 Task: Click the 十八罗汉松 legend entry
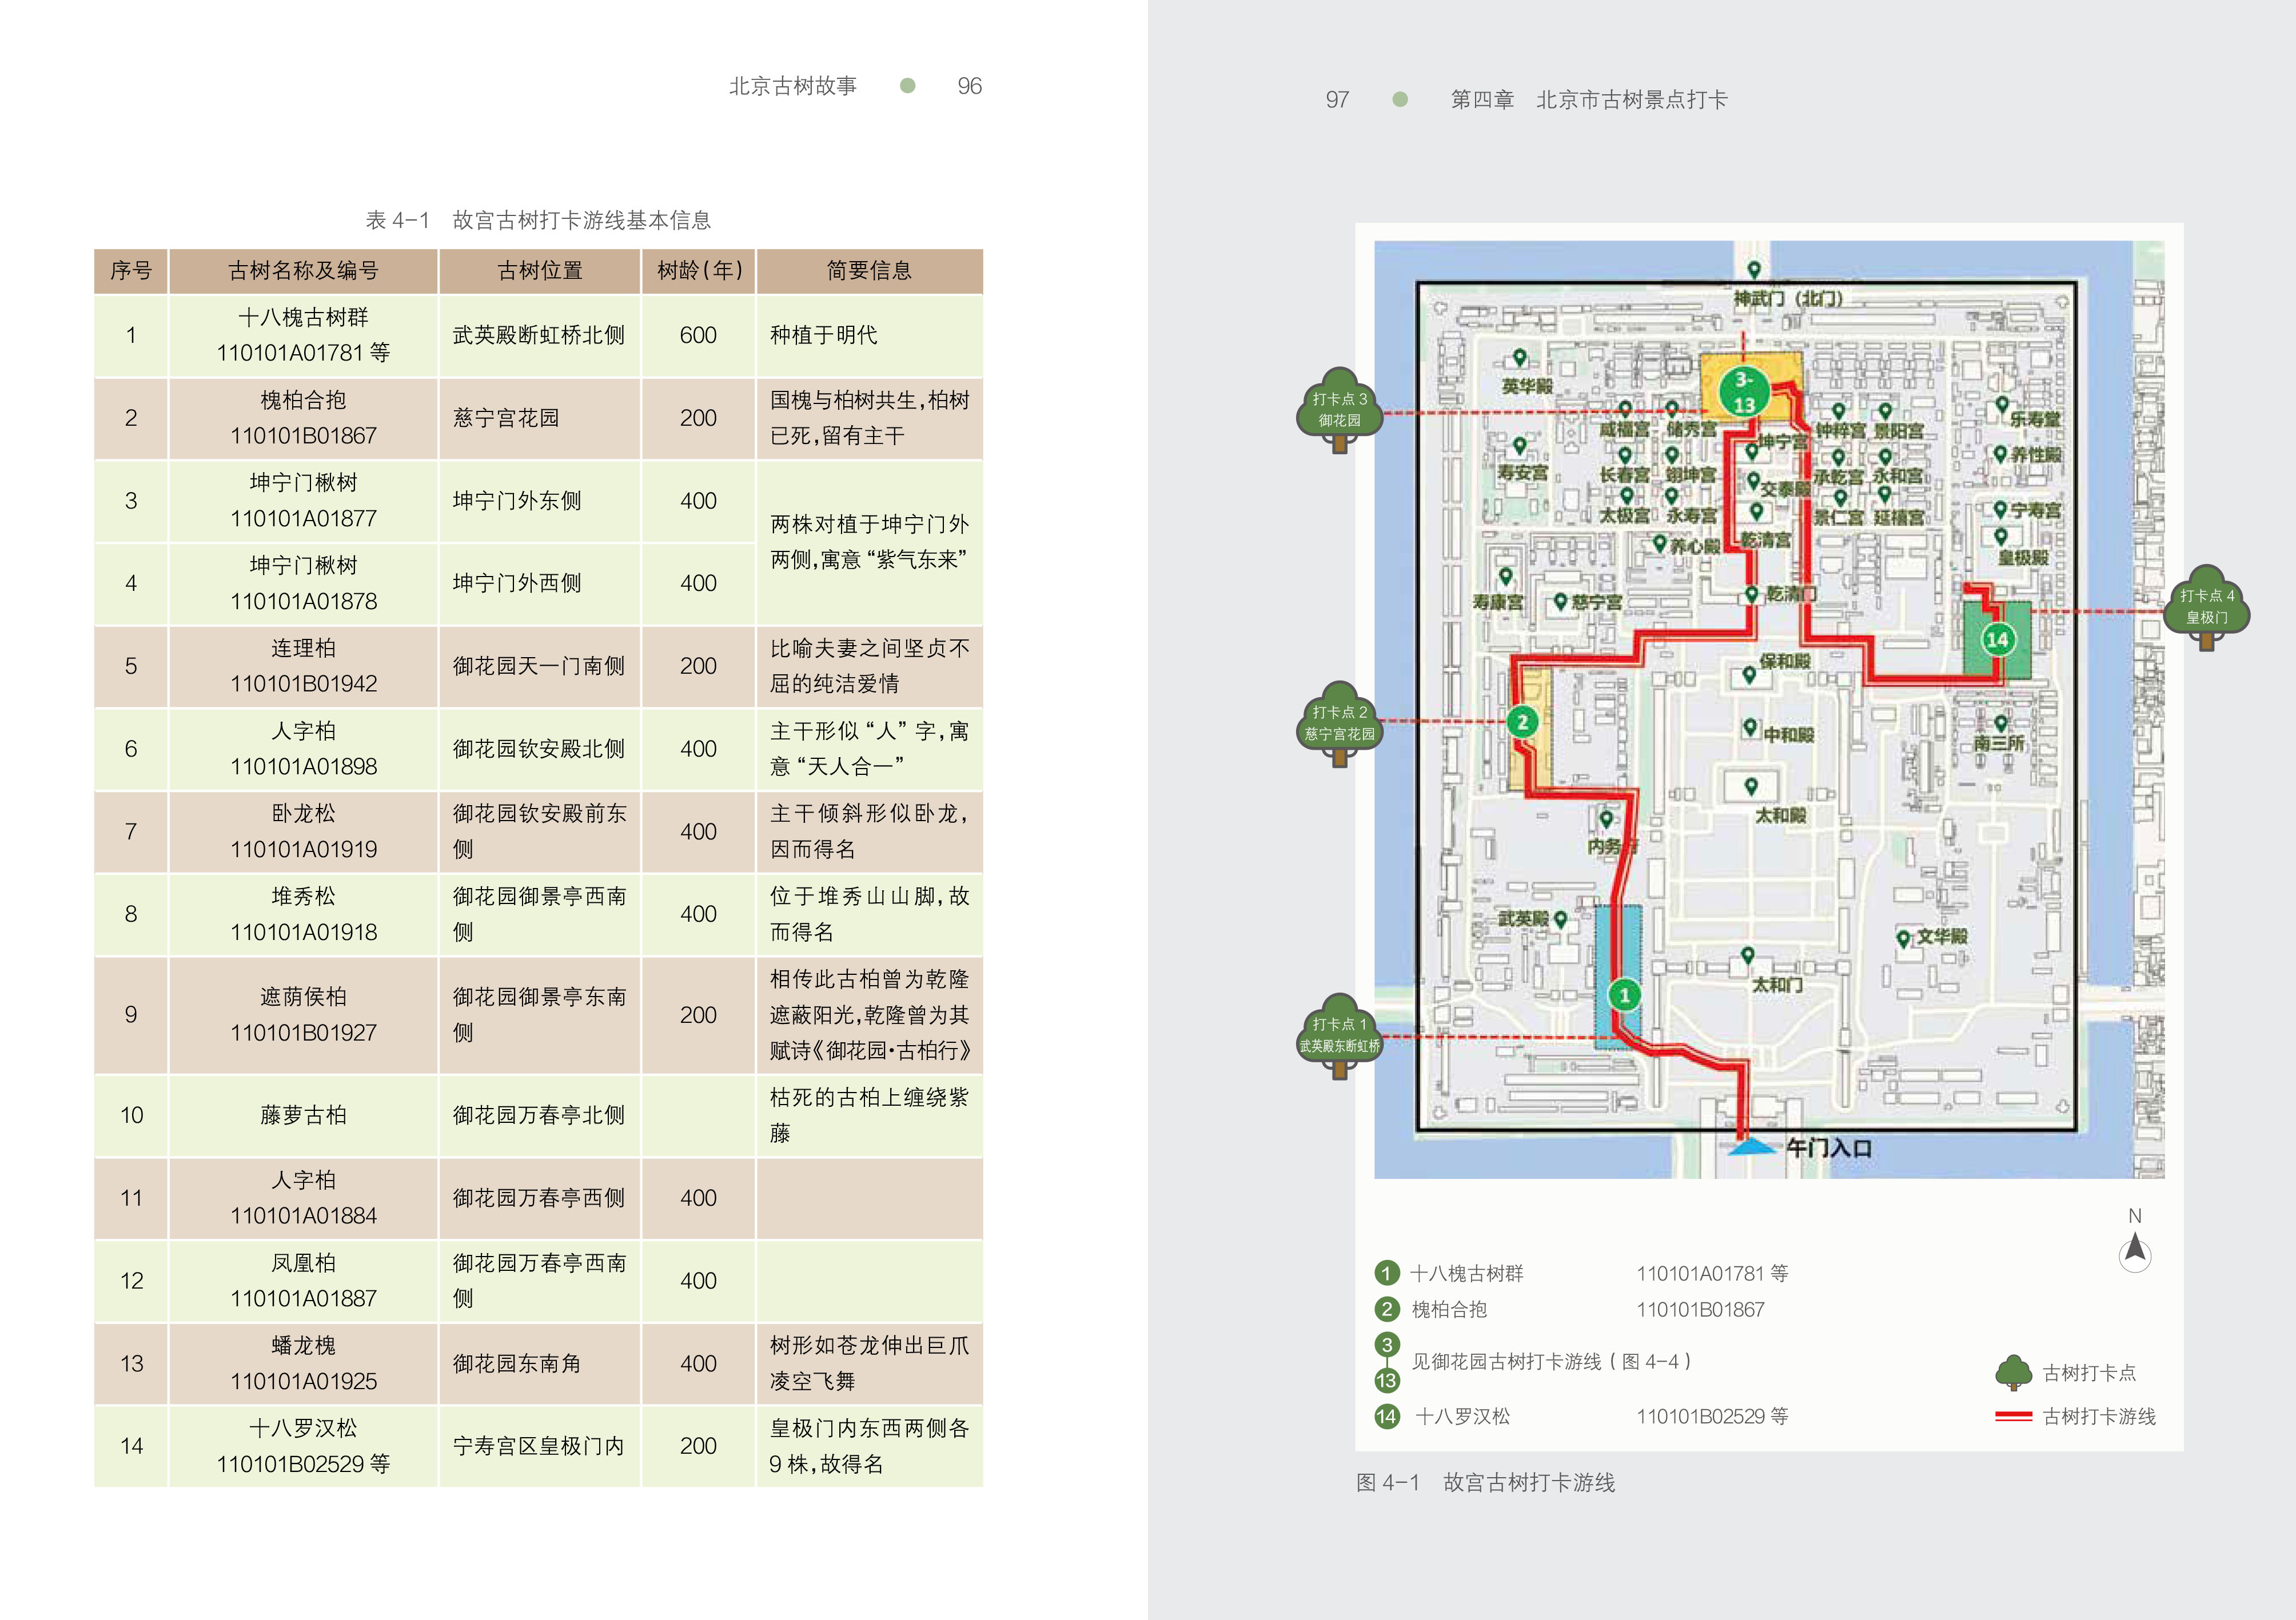(1462, 1416)
